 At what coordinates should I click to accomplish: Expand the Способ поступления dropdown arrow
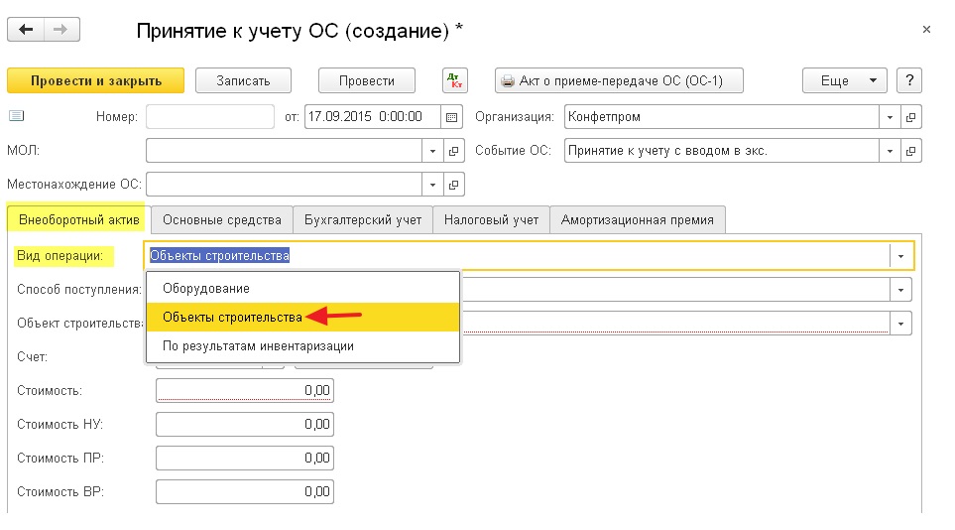900,290
